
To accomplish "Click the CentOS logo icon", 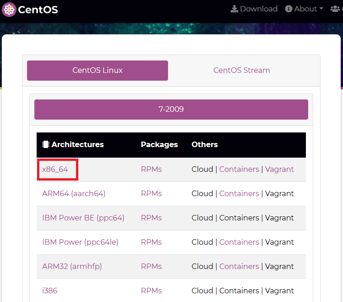I will tap(9, 10).
